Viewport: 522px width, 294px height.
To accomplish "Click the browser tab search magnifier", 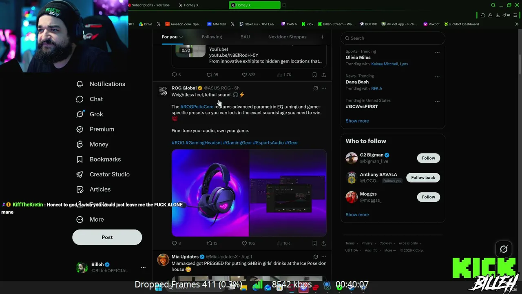I will click(493, 5).
